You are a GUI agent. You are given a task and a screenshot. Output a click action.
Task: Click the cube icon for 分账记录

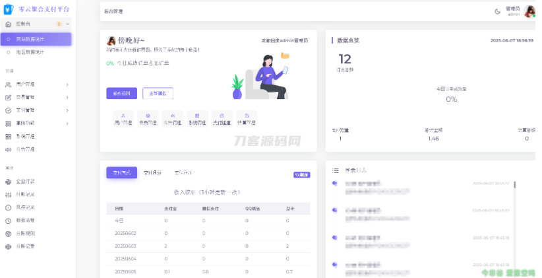pyautogui.click(x=9, y=246)
